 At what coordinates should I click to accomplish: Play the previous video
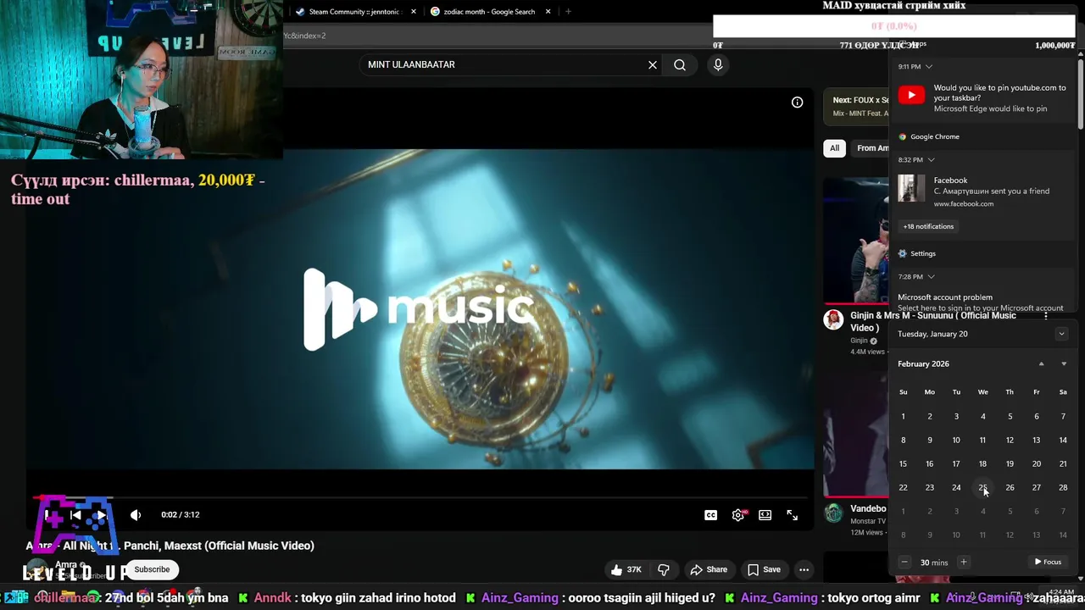pyautogui.click(x=75, y=515)
